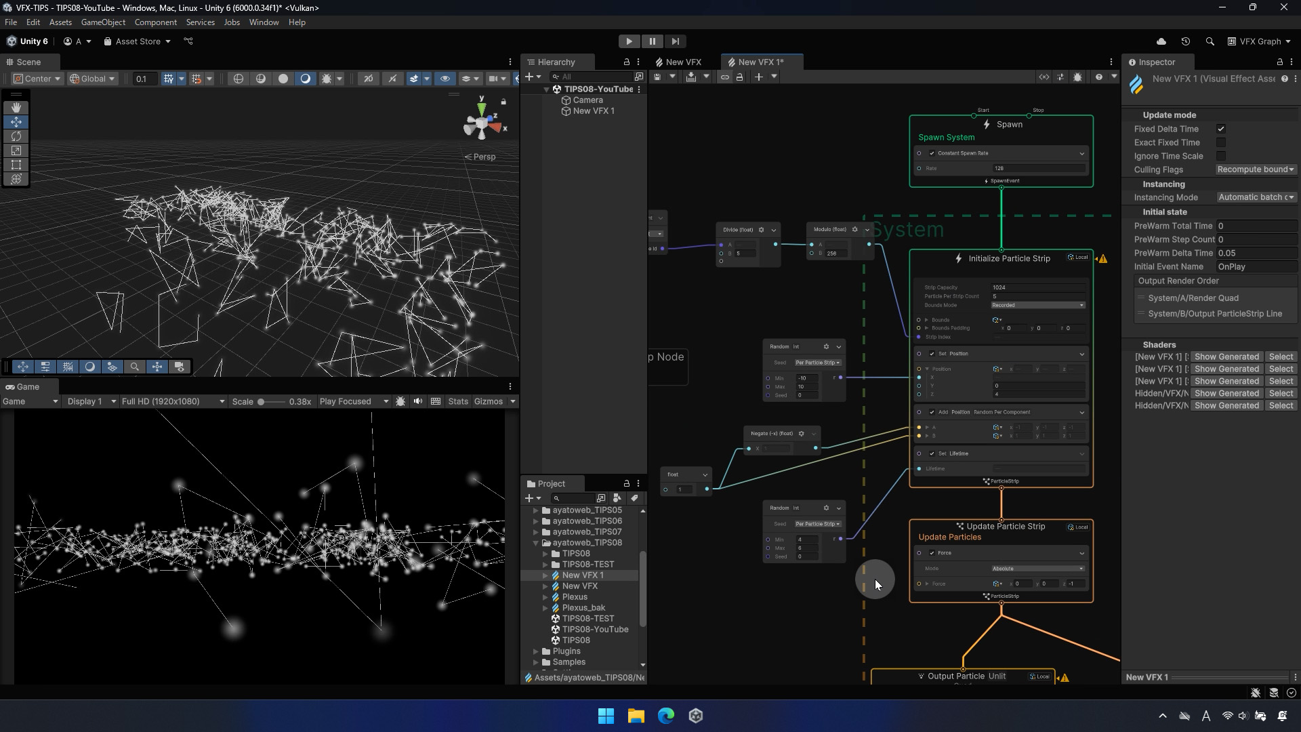Open the GameObject menu
The height and width of the screenshot is (732, 1301).
pyautogui.click(x=103, y=22)
